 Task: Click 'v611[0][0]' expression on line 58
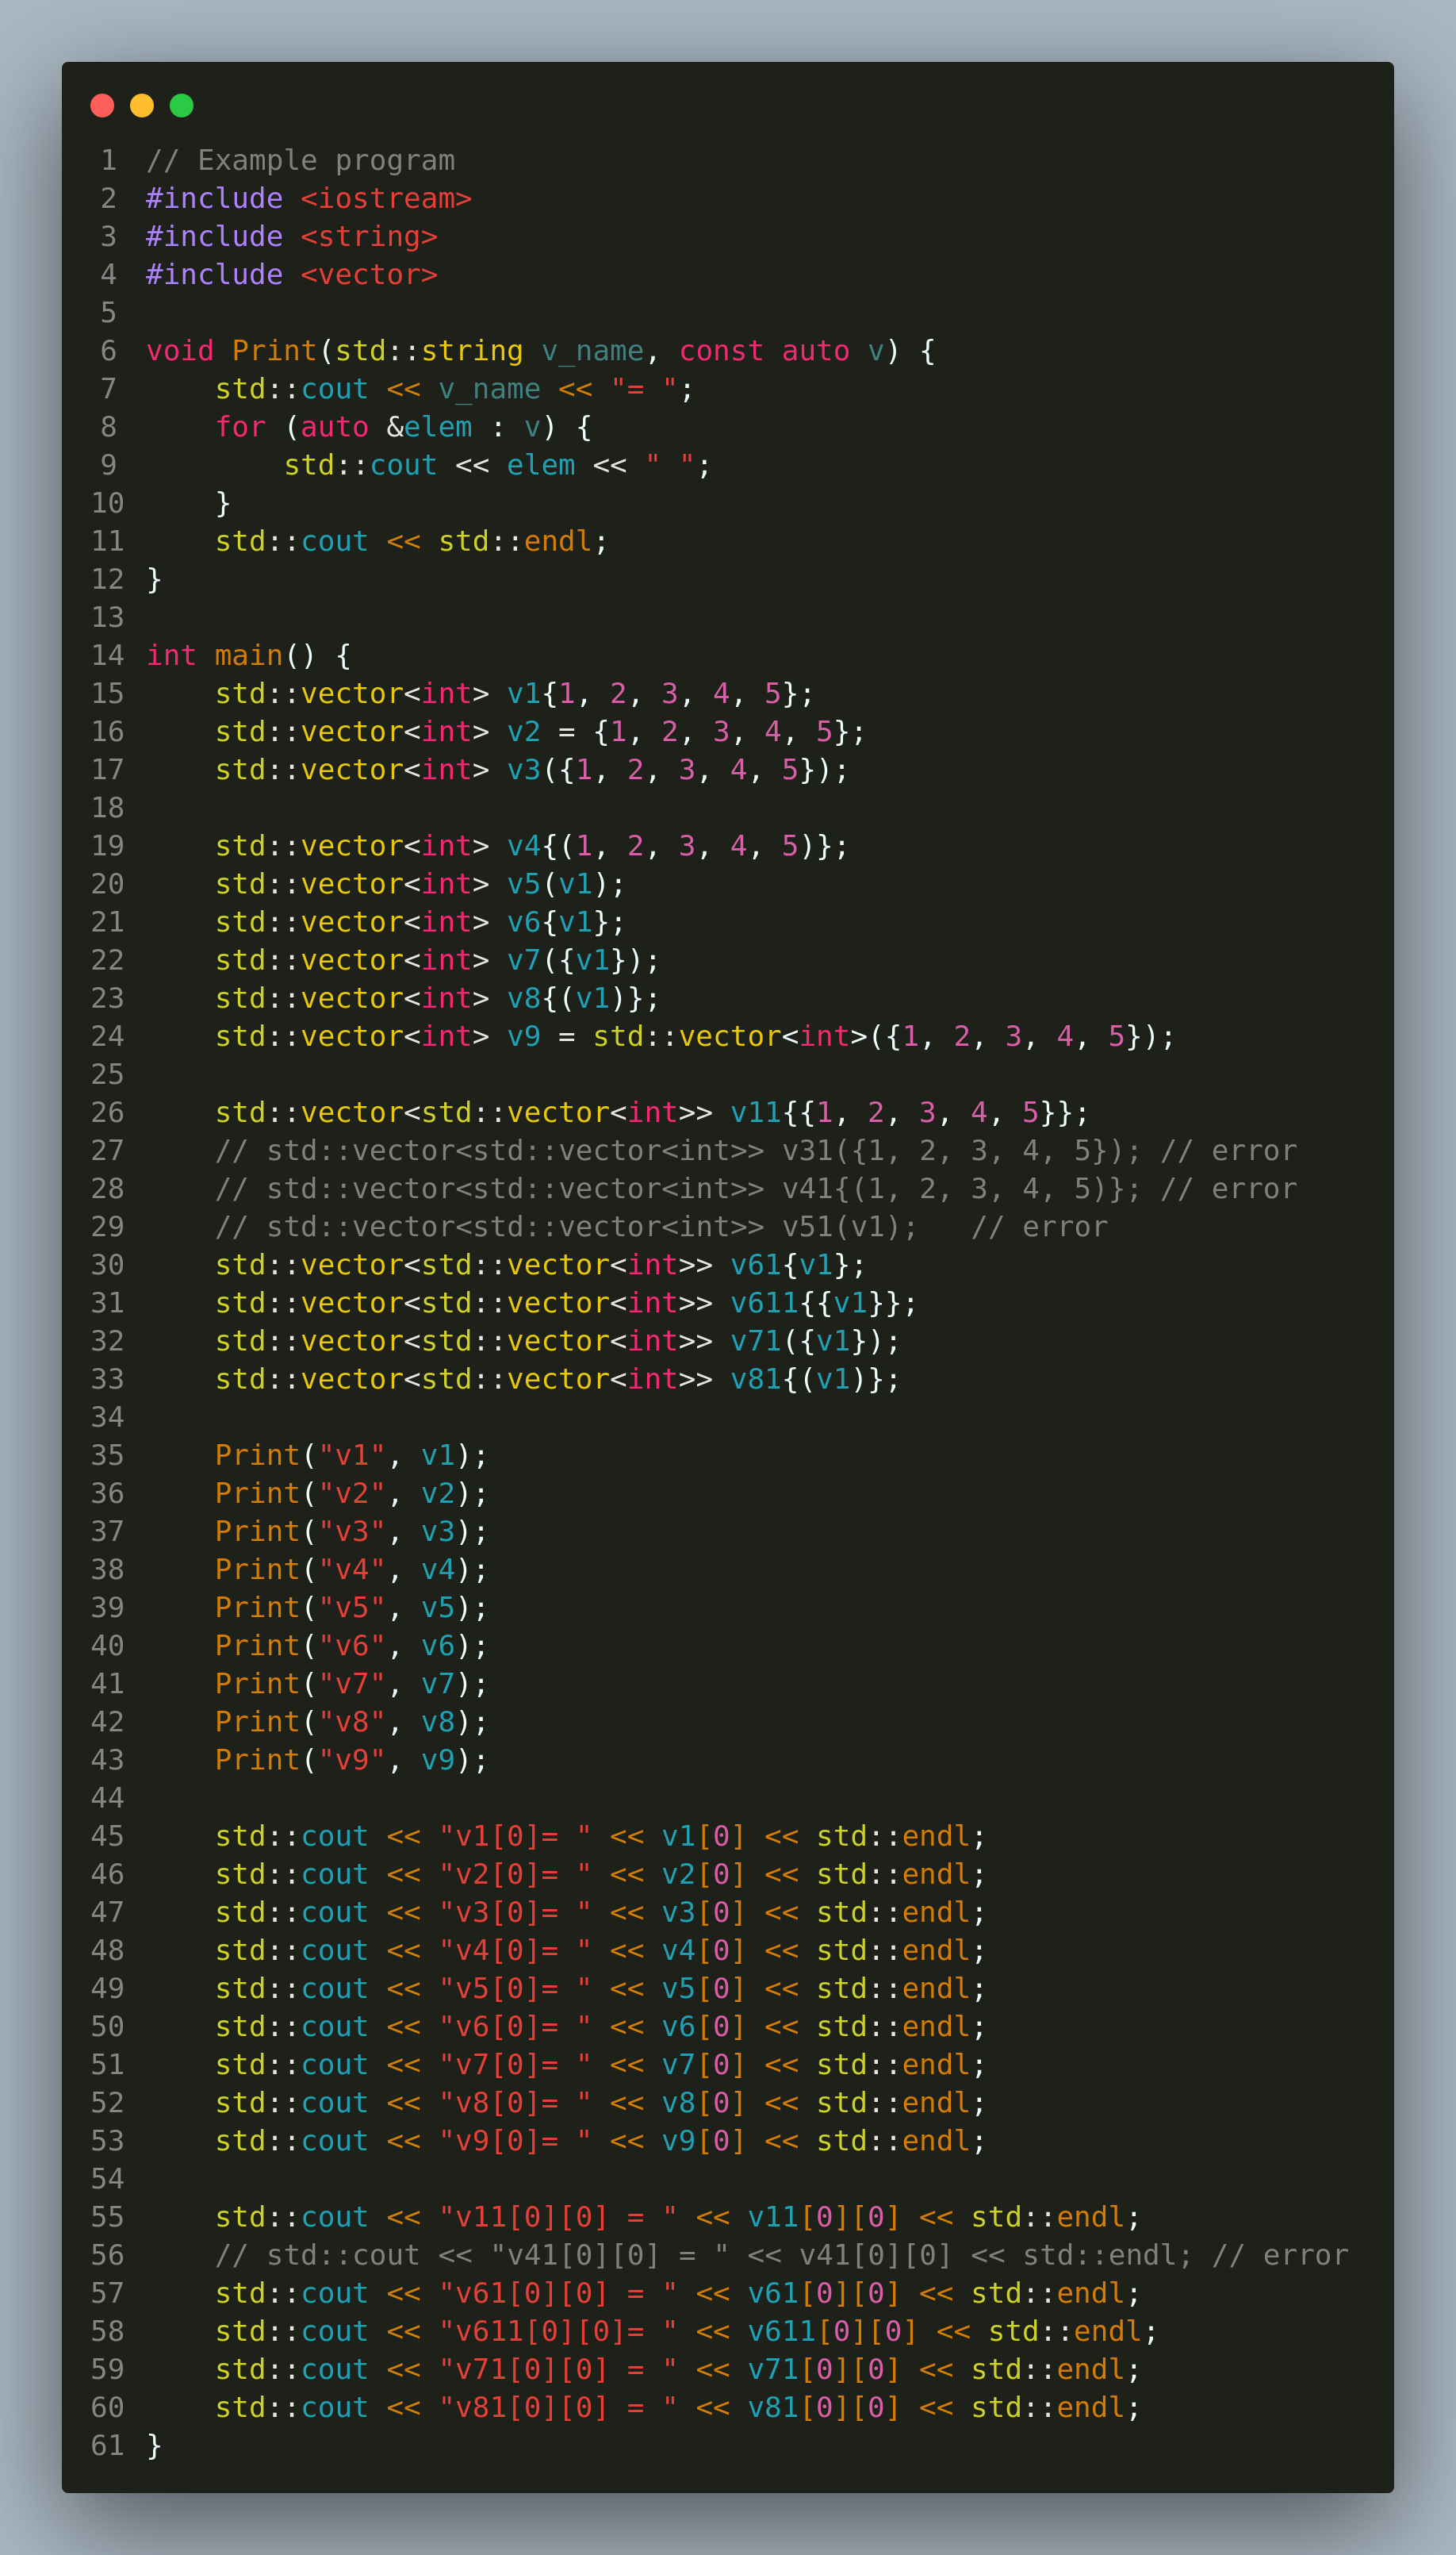833,2331
